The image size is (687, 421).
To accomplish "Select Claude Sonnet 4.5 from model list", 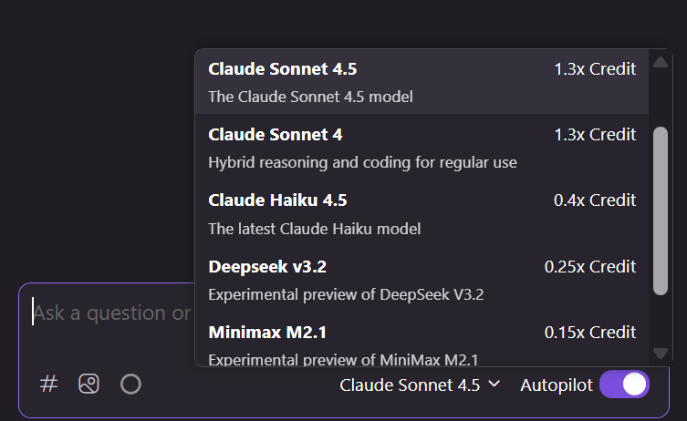I will (422, 82).
